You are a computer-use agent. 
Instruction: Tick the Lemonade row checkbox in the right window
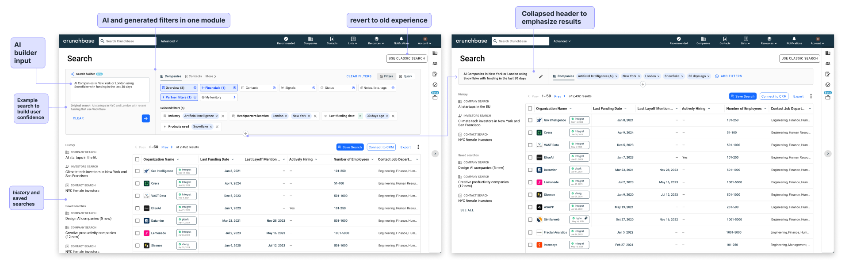point(530,182)
